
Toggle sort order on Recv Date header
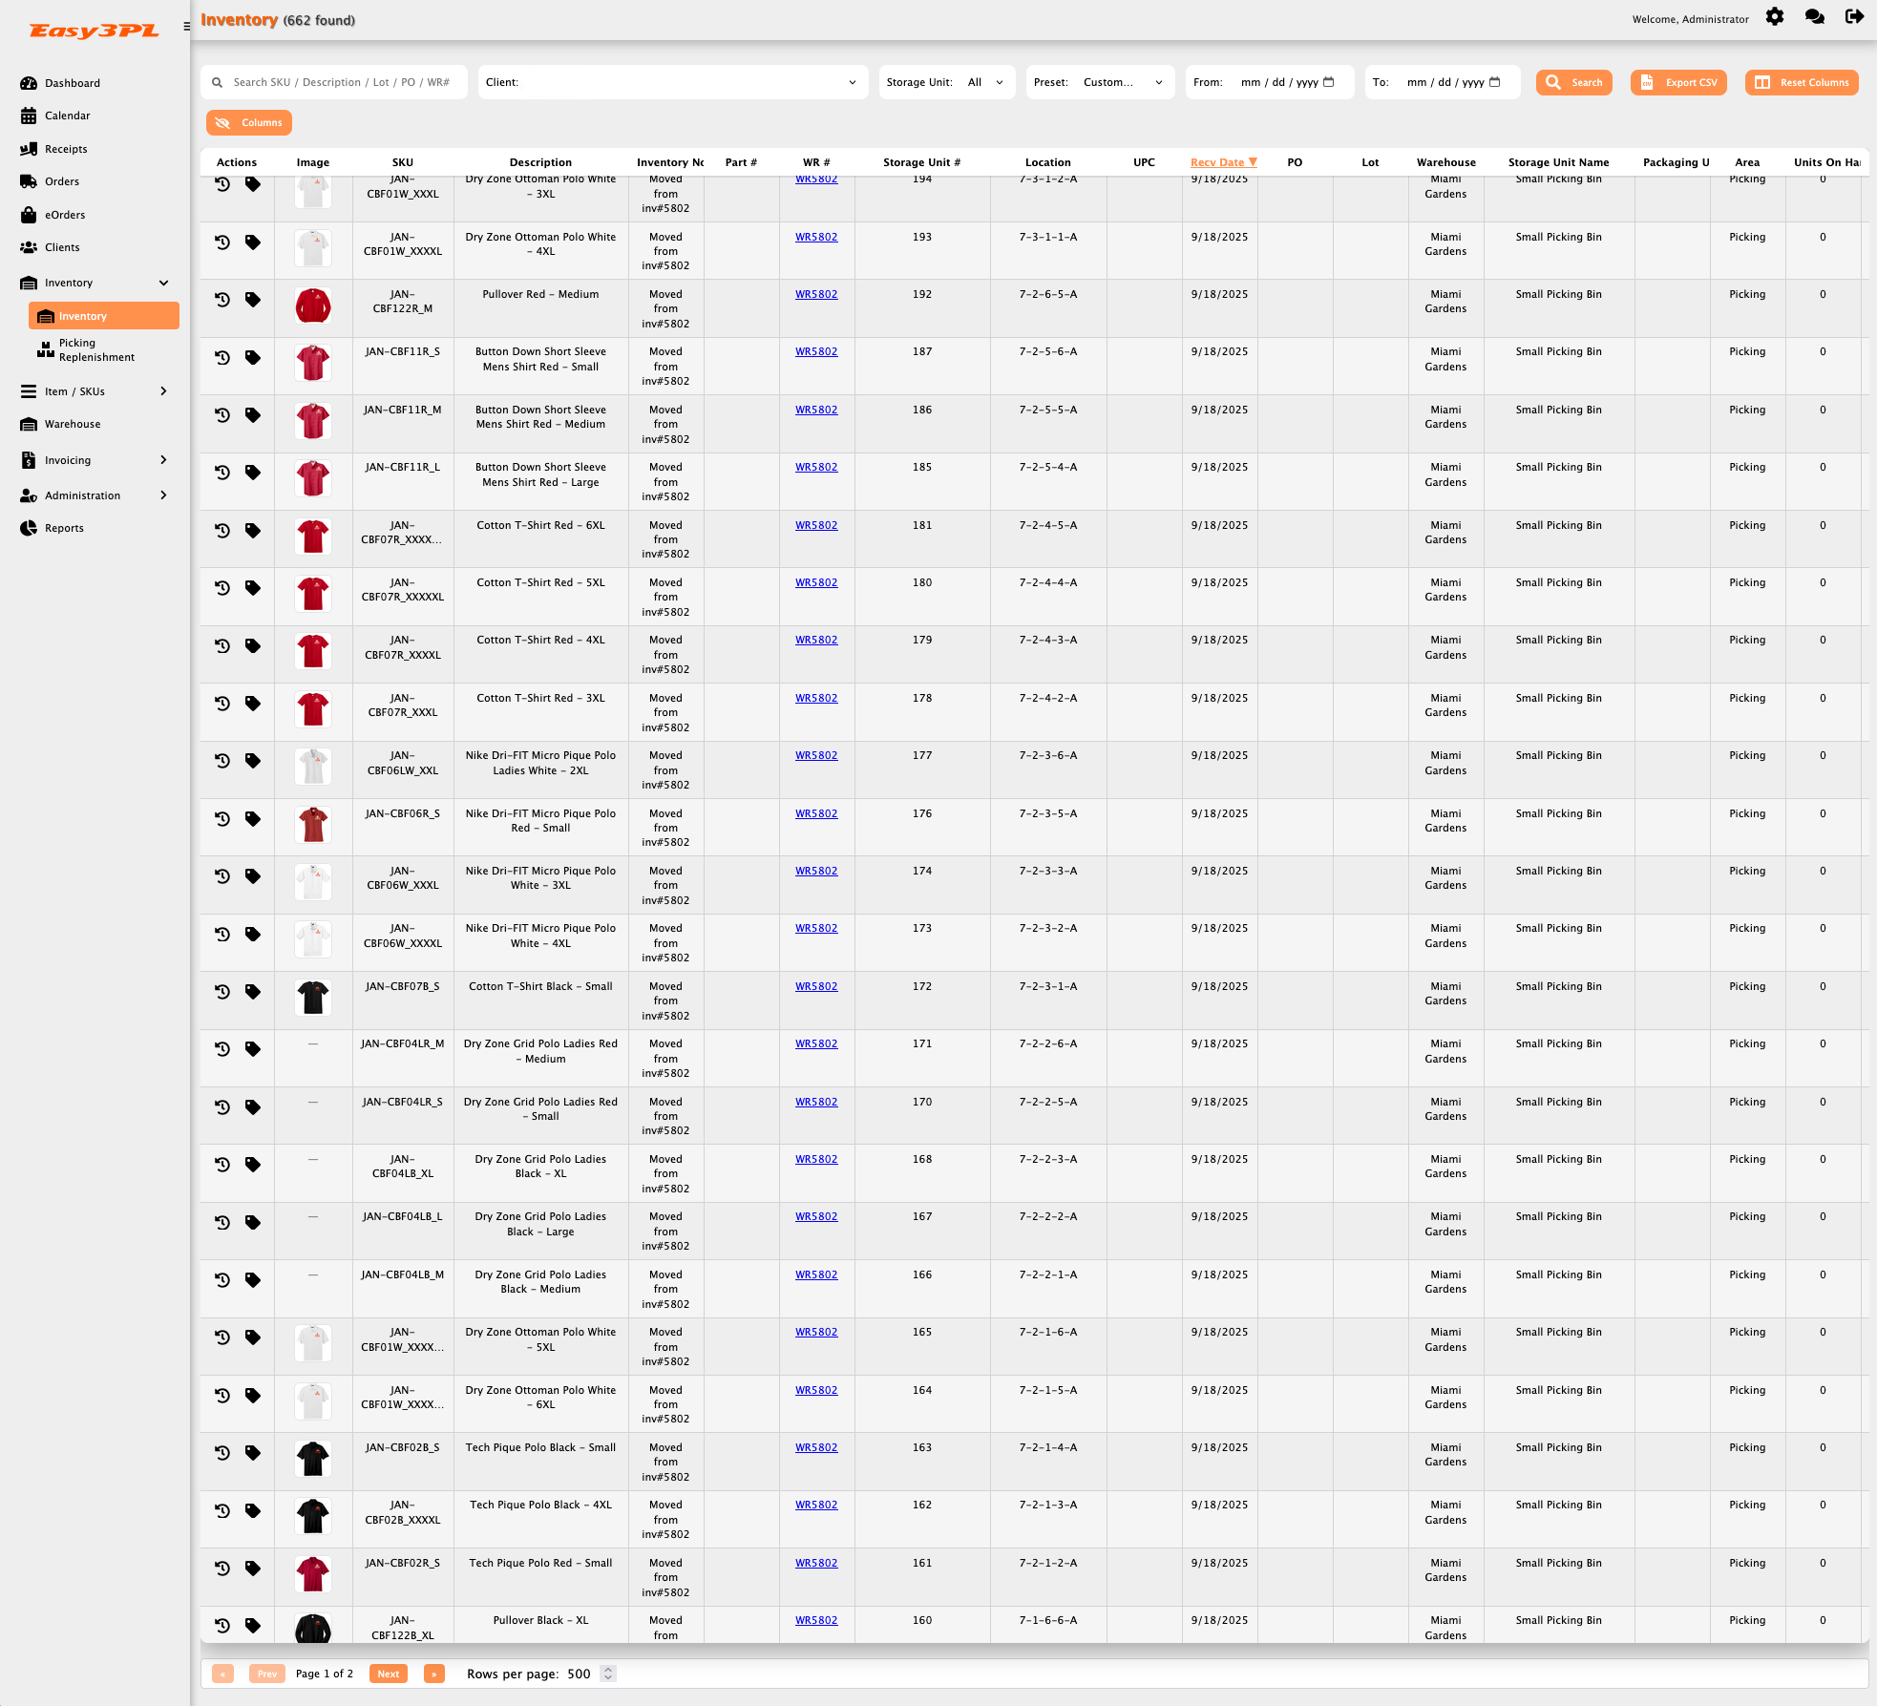[1221, 162]
